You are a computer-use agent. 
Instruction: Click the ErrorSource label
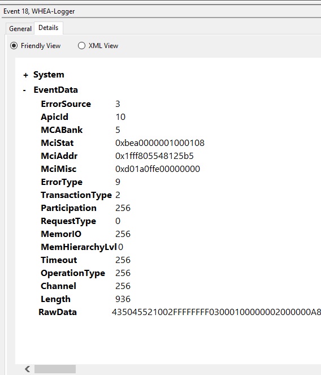click(x=66, y=104)
